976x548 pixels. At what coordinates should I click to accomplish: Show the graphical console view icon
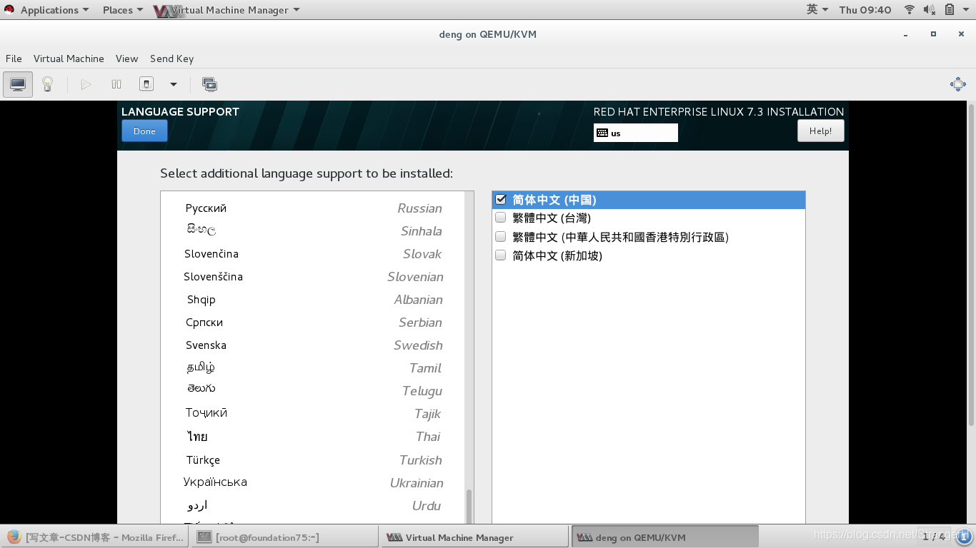click(18, 84)
